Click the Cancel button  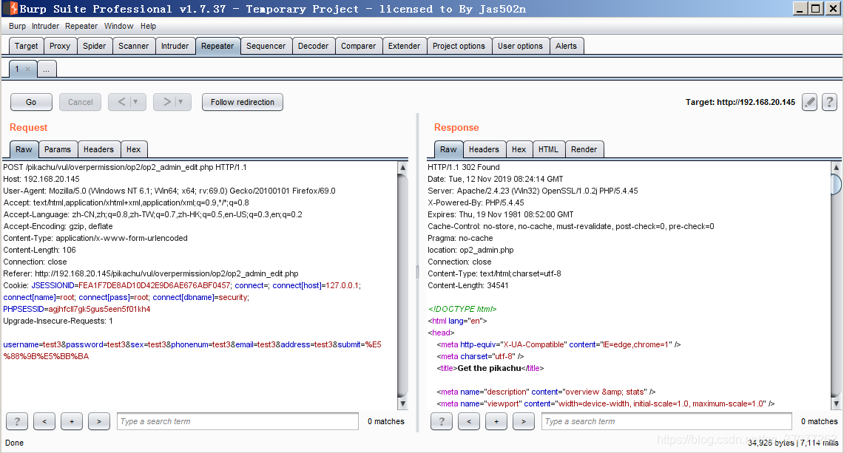[80, 102]
